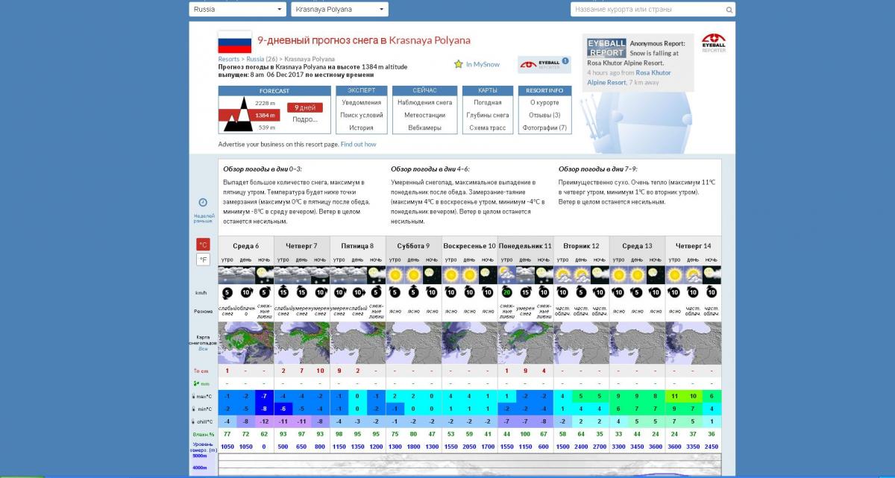The width and height of the screenshot is (895, 478).
Task: Click the Find out how link
Action: pyautogui.click(x=359, y=144)
